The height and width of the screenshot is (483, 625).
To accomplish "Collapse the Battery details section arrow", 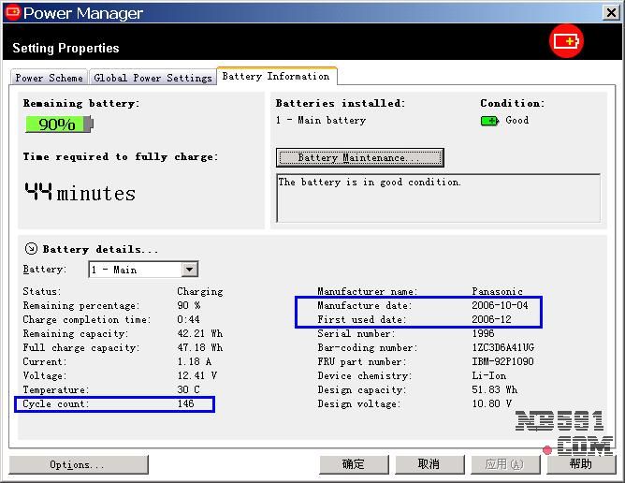I will click(x=31, y=249).
